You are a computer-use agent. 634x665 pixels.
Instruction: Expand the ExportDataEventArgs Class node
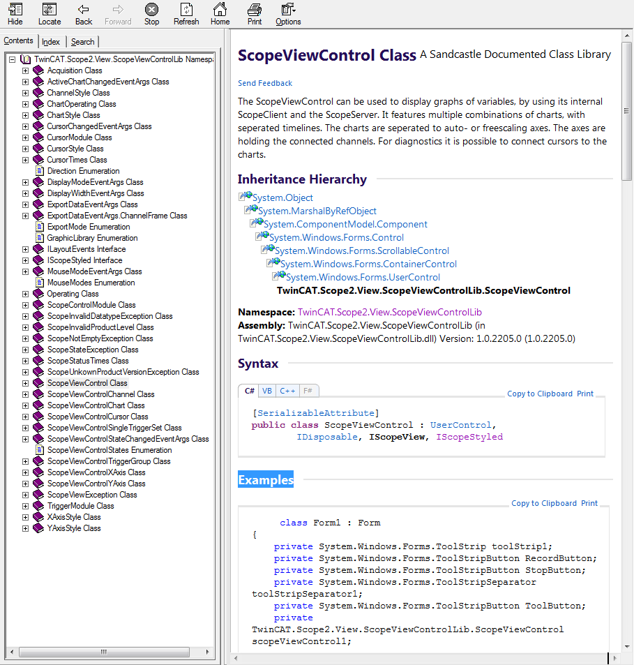pos(25,205)
